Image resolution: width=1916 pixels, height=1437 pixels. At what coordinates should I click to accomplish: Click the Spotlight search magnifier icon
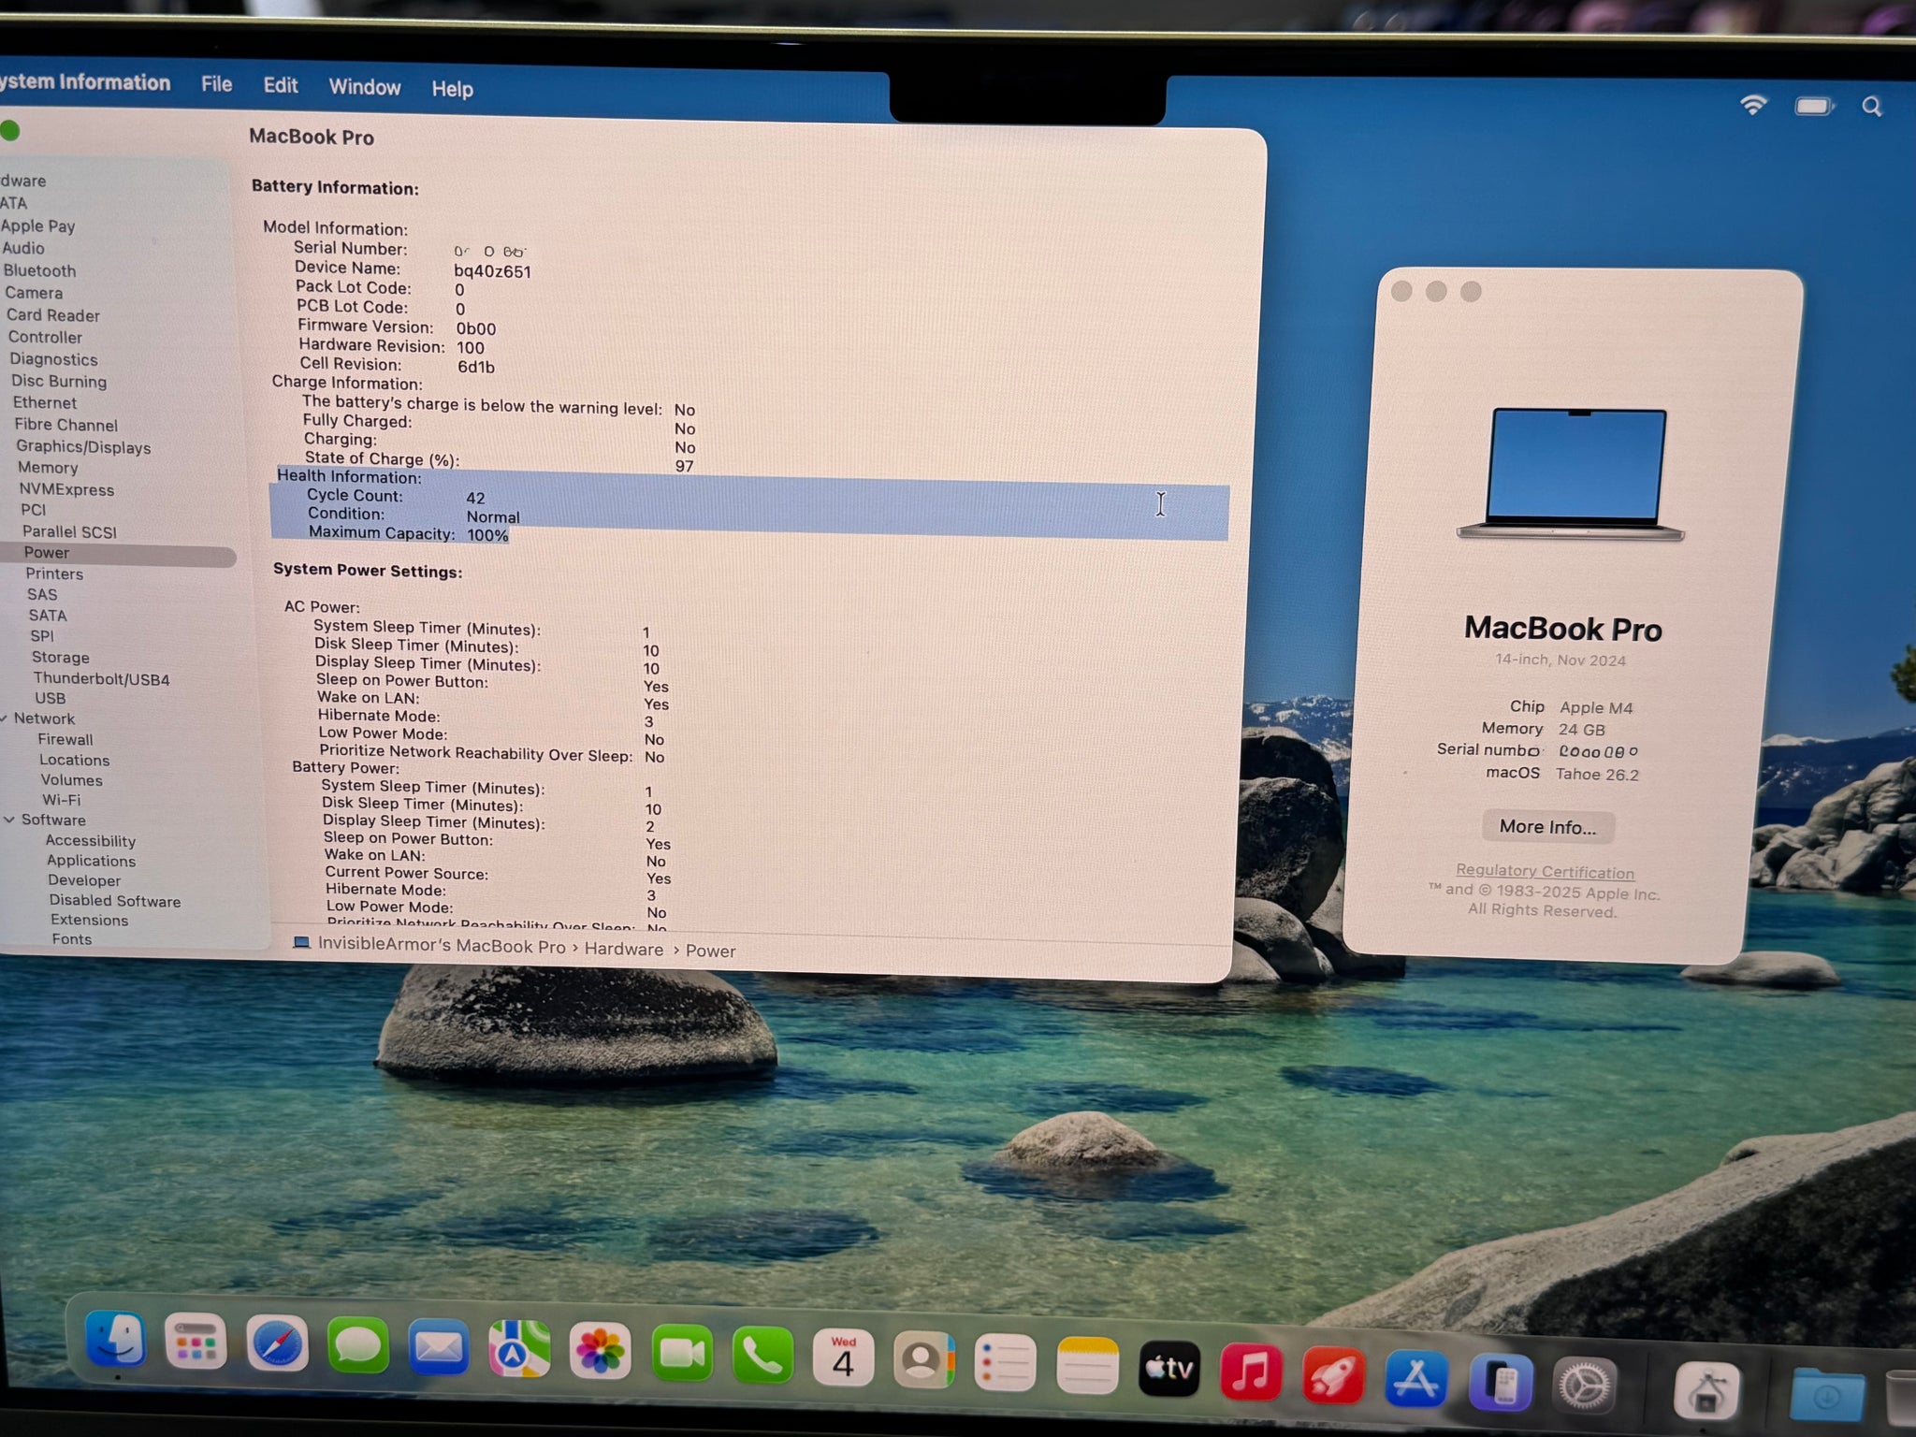(1871, 107)
